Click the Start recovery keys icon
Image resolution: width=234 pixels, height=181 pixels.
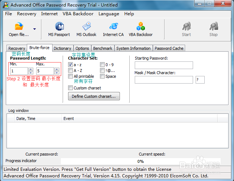coord(187,26)
